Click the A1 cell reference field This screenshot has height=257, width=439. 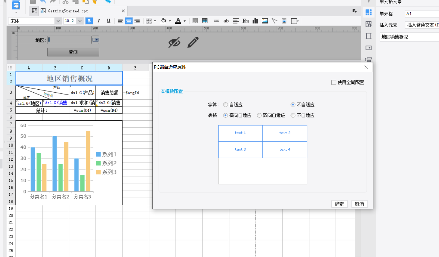pos(422,14)
